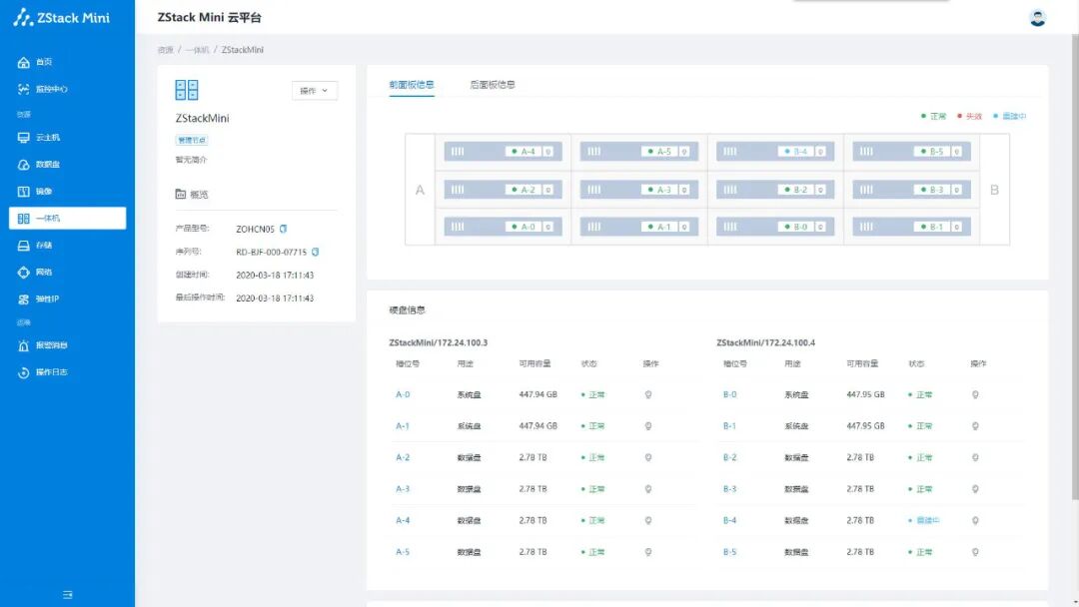1079x607 pixels.
Task: Copy product model ZOHCN05
Action: point(283,229)
